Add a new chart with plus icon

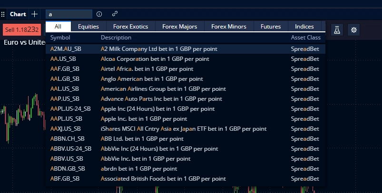pyautogui.click(x=35, y=14)
